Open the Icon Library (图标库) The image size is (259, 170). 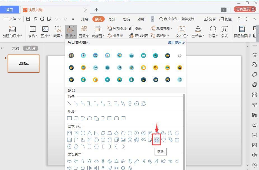(84, 31)
